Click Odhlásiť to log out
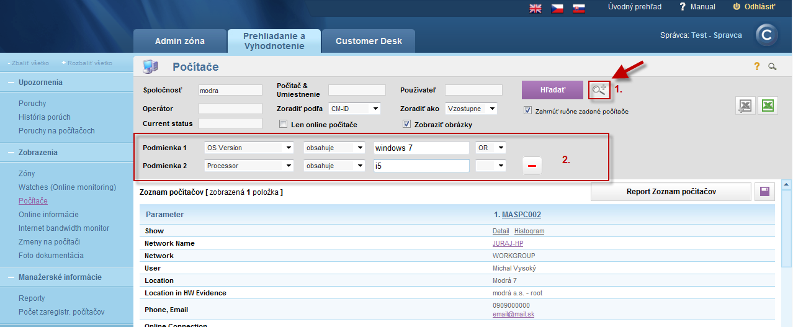The width and height of the screenshot is (793, 327). (755, 7)
